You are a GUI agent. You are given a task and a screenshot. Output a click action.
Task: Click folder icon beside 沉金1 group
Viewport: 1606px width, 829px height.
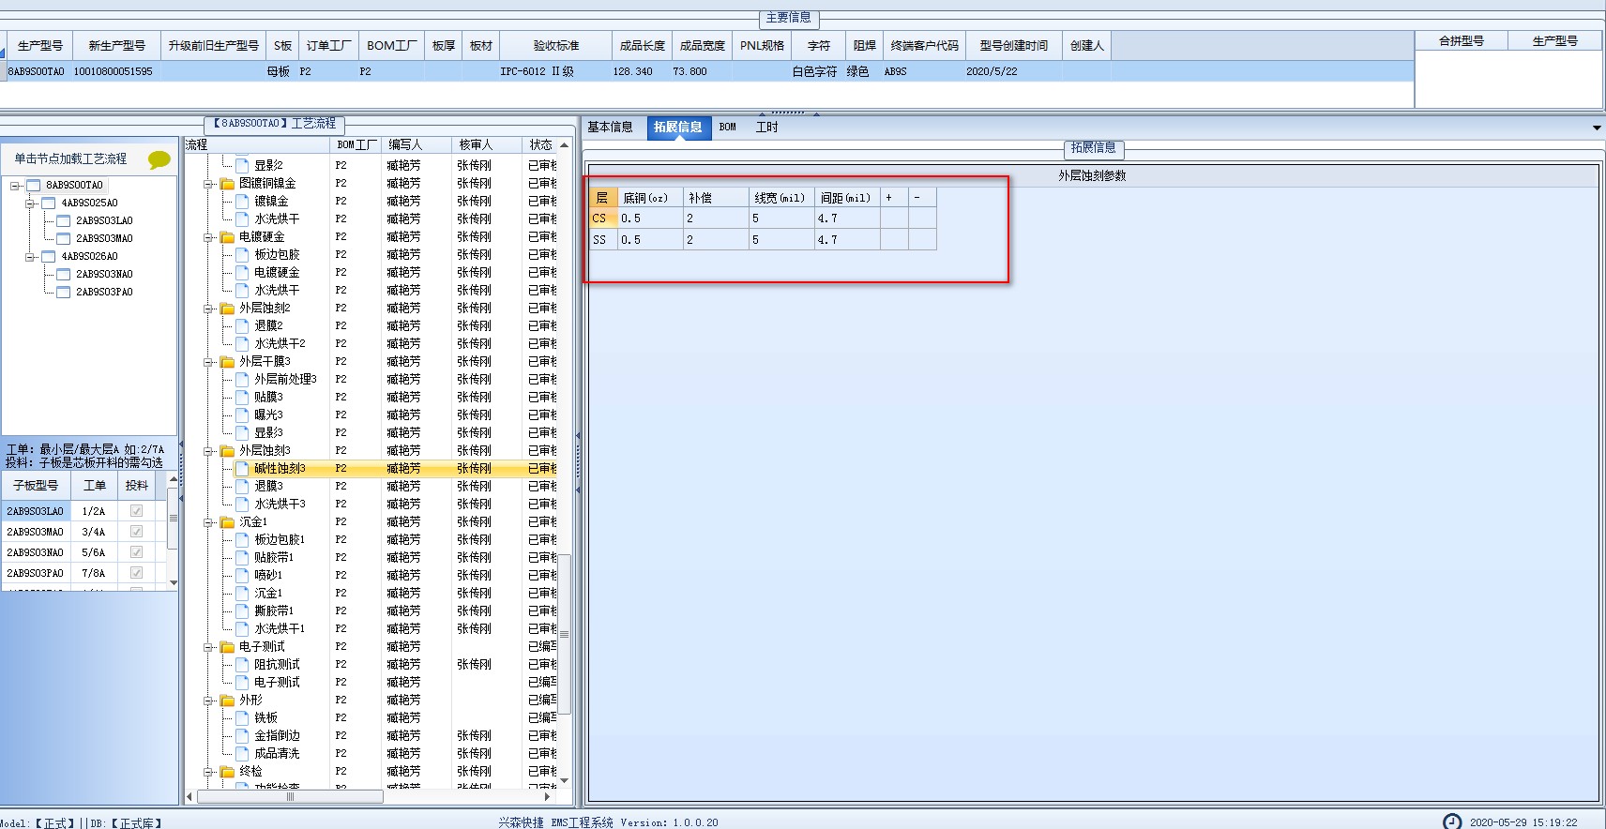pyautogui.click(x=227, y=522)
